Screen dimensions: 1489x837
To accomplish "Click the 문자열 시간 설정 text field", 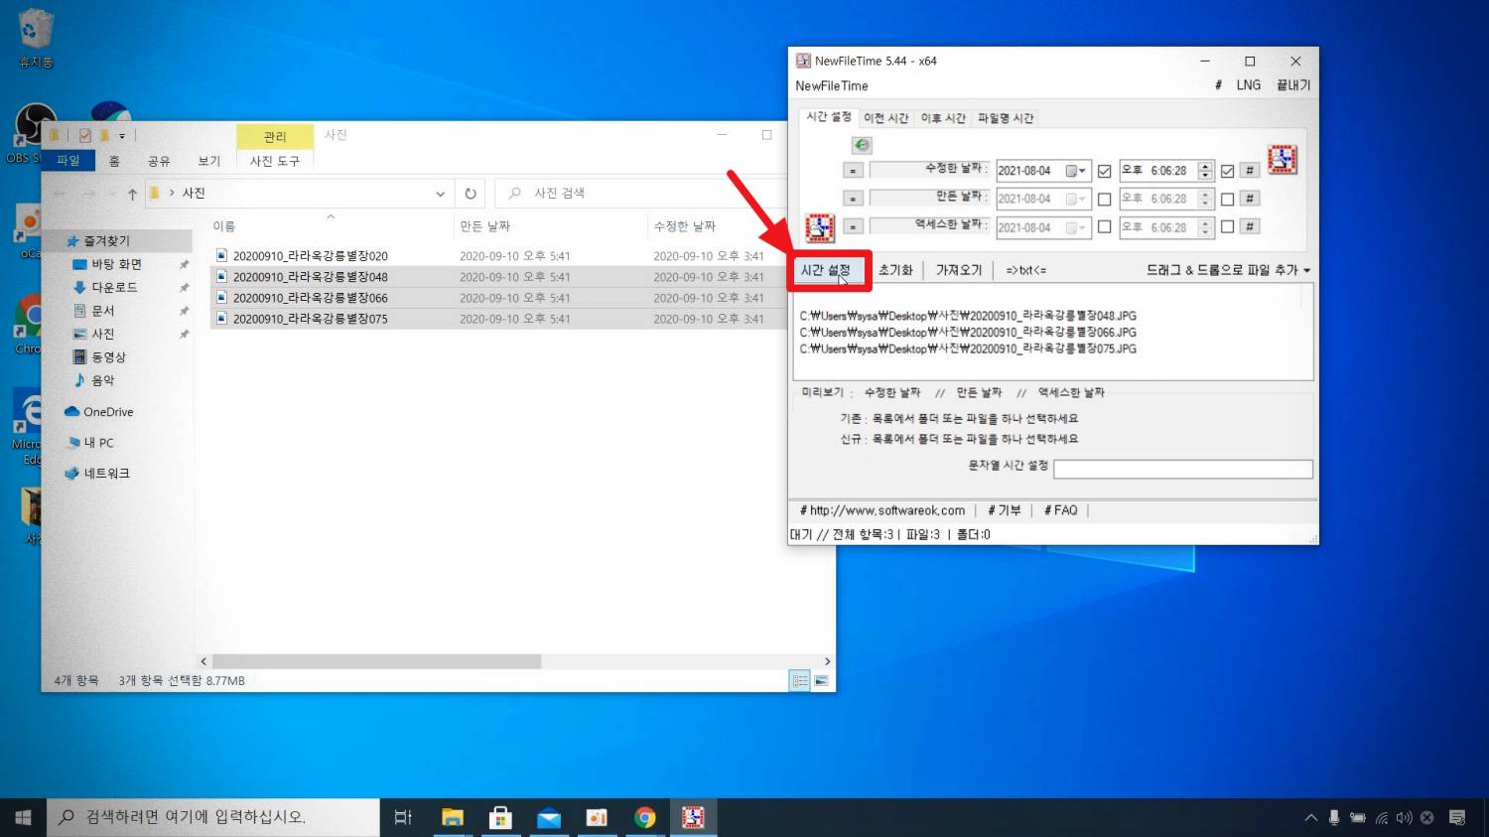I will pyautogui.click(x=1182, y=469).
